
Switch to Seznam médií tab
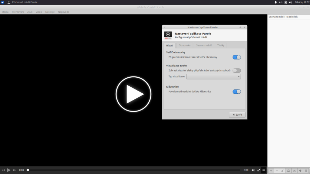tap(204, 45)
